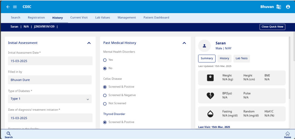Viewport: 295px width, 140px height.
Task: Click the weight scale icon
Action: (210, 78)
